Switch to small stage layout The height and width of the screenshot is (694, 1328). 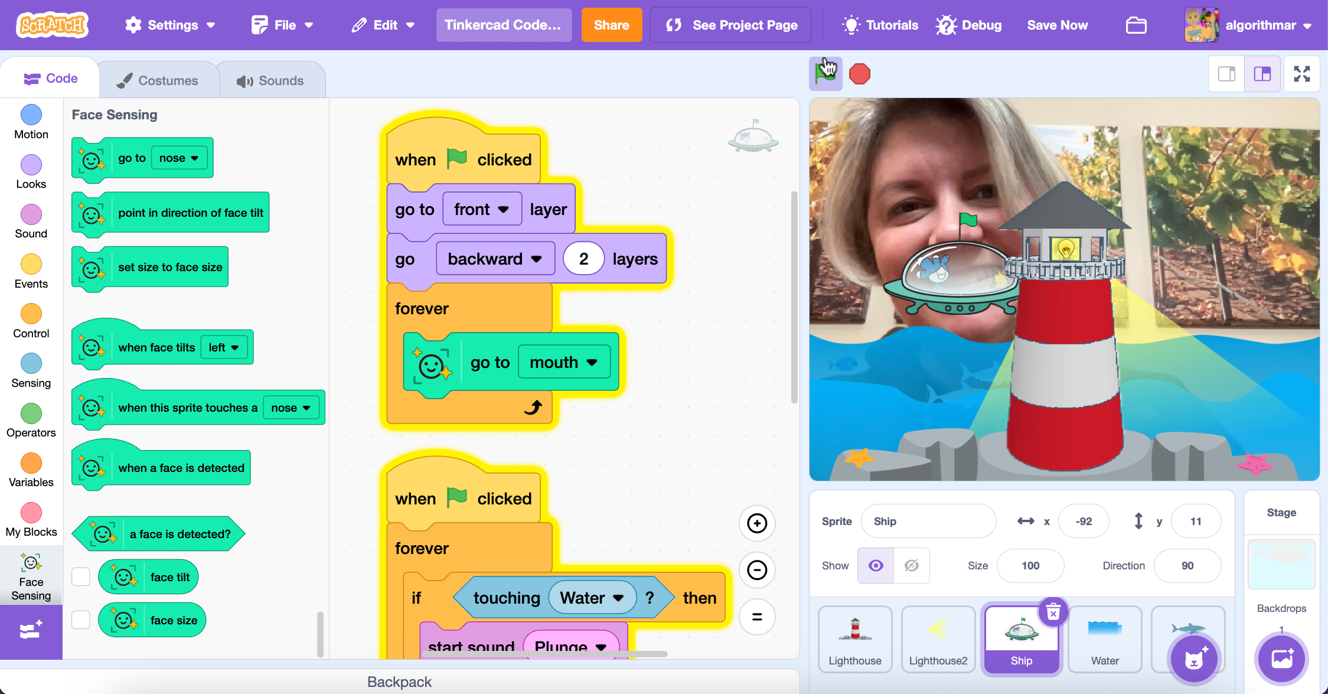pyautogui.click(x=1226, y=74)
